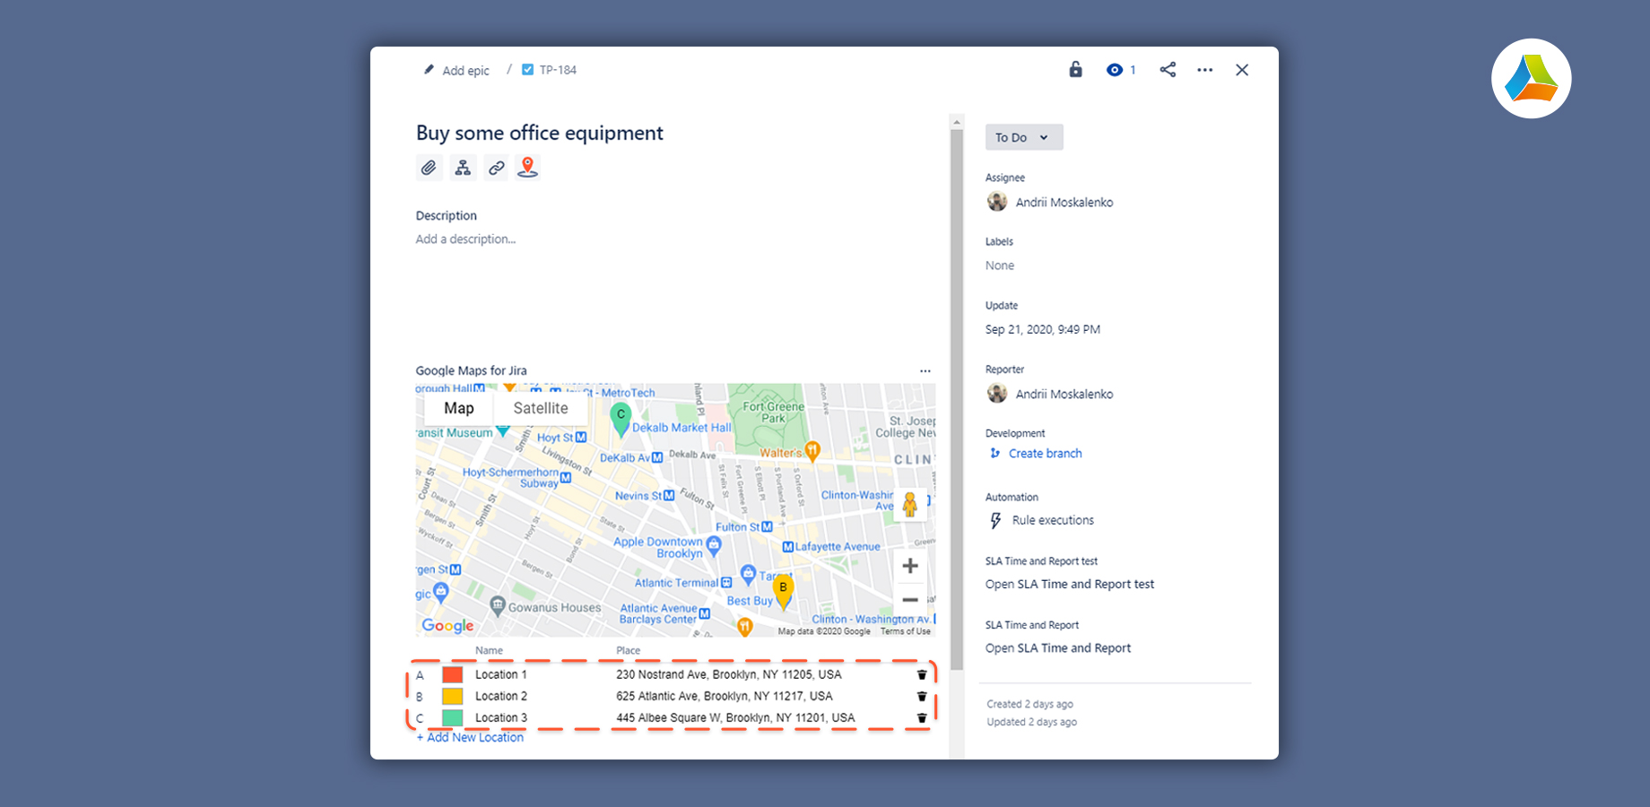Click the Google Maps location pin icon
Image resolution: width=1650 pixels, height=807 pixels.
pyautogui.click(x=528, y=168)
